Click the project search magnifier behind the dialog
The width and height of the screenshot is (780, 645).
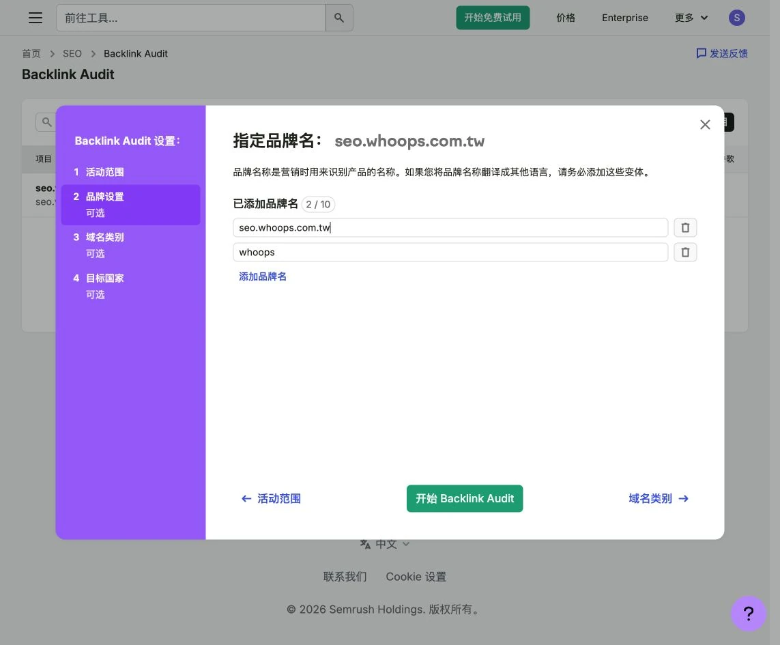click(x=46, y=122)
